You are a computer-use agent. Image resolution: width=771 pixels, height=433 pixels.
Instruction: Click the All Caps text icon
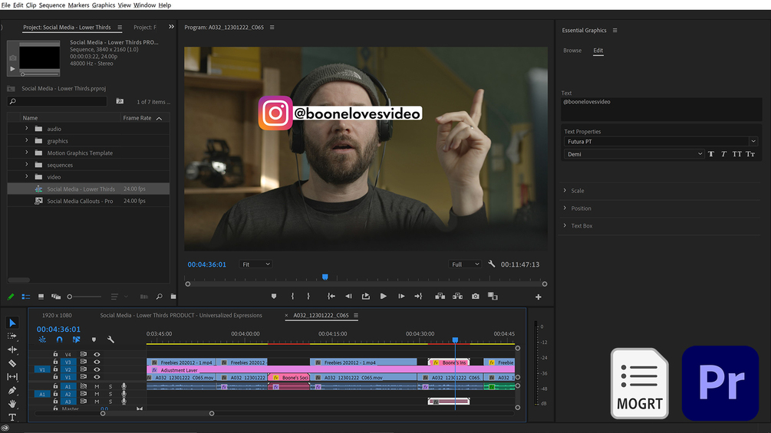click(x=736, y=154)
